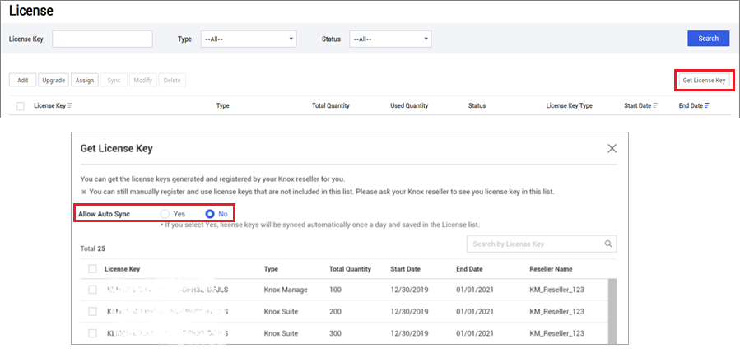Tick the select-all checkbox in License table

pos(21,106)
